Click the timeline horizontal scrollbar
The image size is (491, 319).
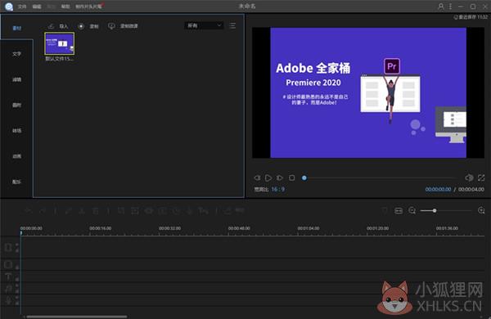77,317
